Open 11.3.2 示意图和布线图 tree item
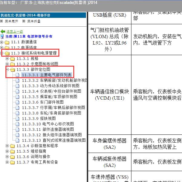Viewport: 182px width, 182px height. pyautogui.click(x=37, y=64)
